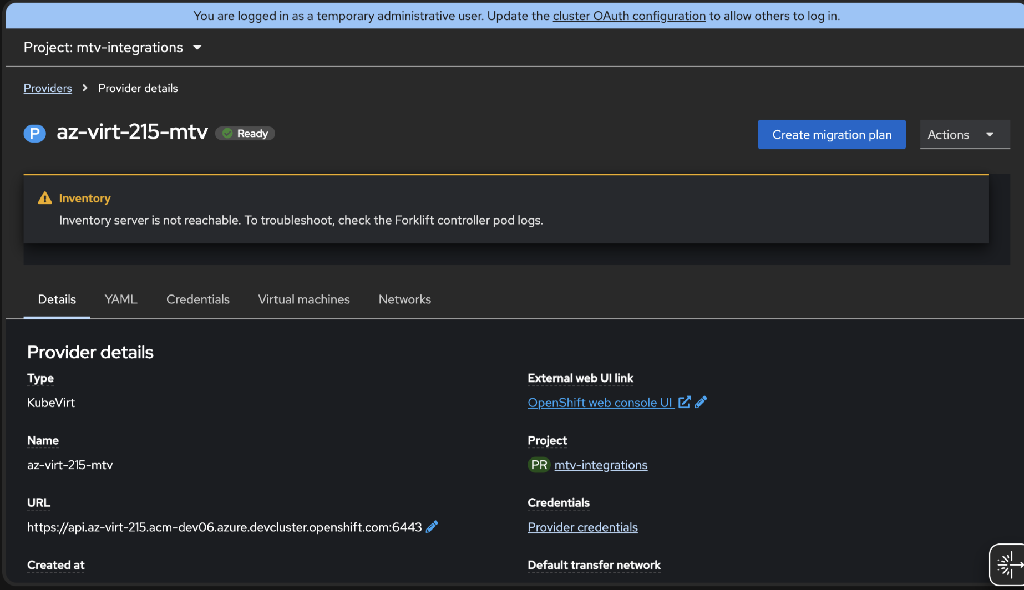Click the PR project badge icon
Image resolution: width=1024 pixels, height=590 pixels.
tap(539, 465)
